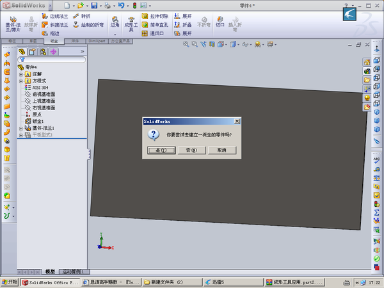Select the Hem (褶边) tool
The width and height of the screenshot is (384, 288).
pos(51,33)
